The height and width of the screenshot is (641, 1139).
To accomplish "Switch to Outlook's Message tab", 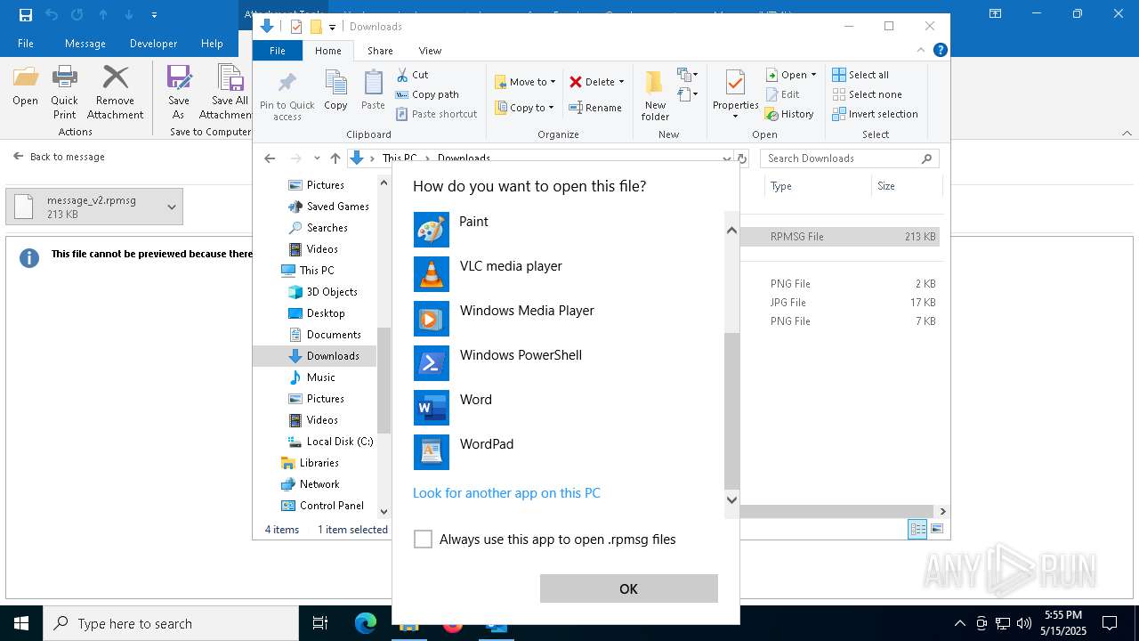I will 85,44.
